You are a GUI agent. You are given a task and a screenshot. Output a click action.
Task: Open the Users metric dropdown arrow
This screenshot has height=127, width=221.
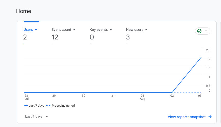coord(36,30)
